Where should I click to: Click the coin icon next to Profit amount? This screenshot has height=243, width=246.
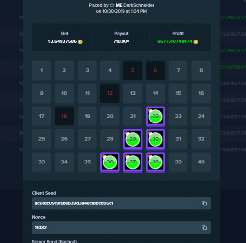[x=196, y=42]
